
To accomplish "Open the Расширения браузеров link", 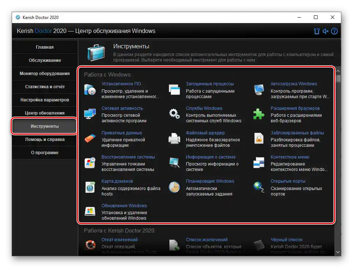I will (295, 108).
